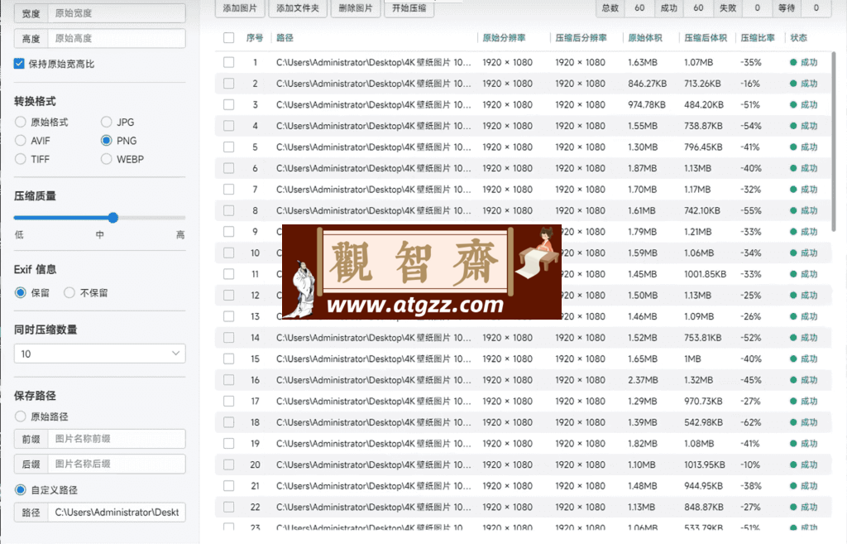The image size is (847, 544).
Task: Click the vertical table scrollbar
Action: coord(834,142)
